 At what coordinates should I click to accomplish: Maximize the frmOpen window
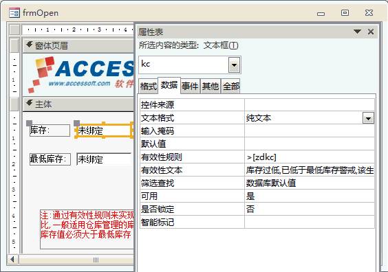(345, 12)
